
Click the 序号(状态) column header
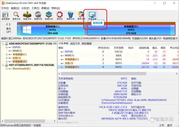(103, 48)
